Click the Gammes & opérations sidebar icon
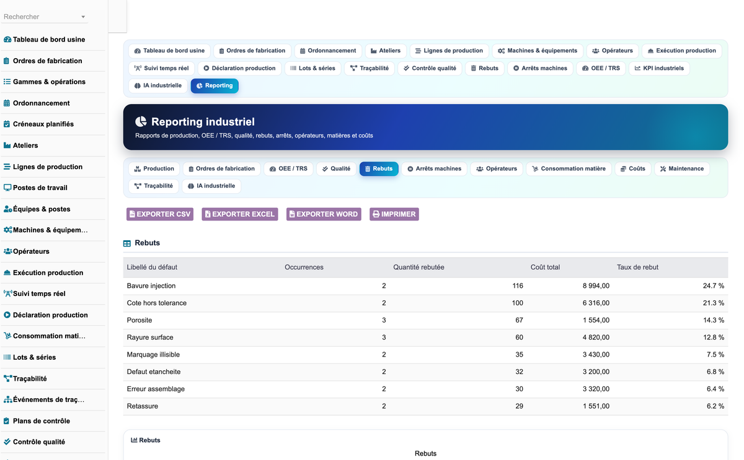Image resolution: width=744 pixels, height=460 pixels. (7, 82)
